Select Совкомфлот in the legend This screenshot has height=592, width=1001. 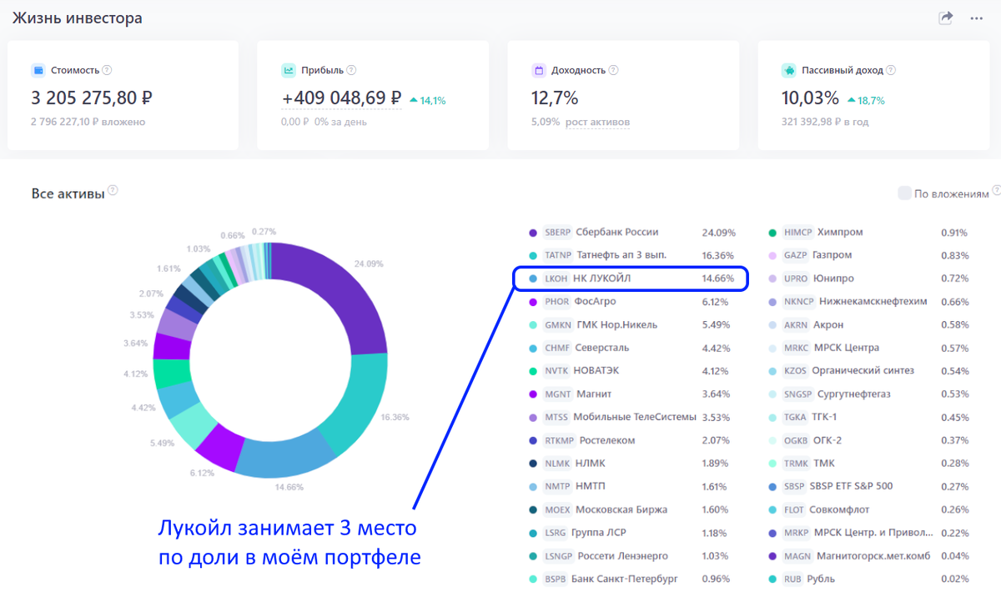840,509
